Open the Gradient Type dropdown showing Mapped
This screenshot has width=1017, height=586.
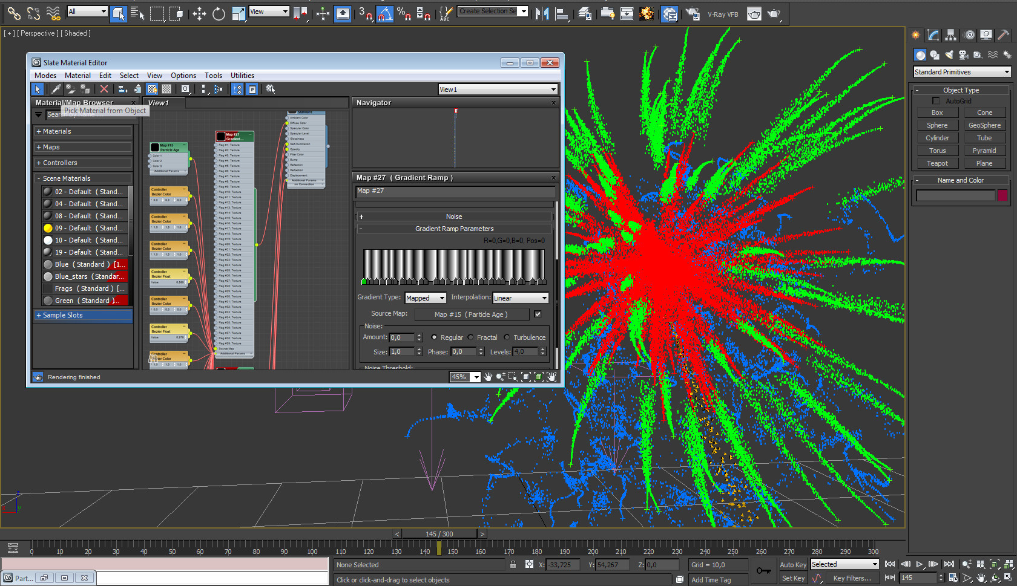[x=425, y=298]
